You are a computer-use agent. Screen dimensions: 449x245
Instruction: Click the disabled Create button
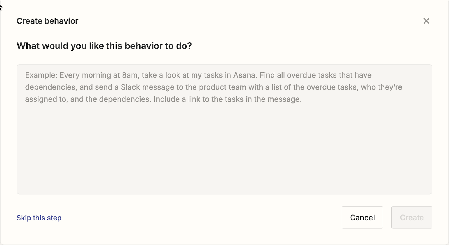pos(412,218)
